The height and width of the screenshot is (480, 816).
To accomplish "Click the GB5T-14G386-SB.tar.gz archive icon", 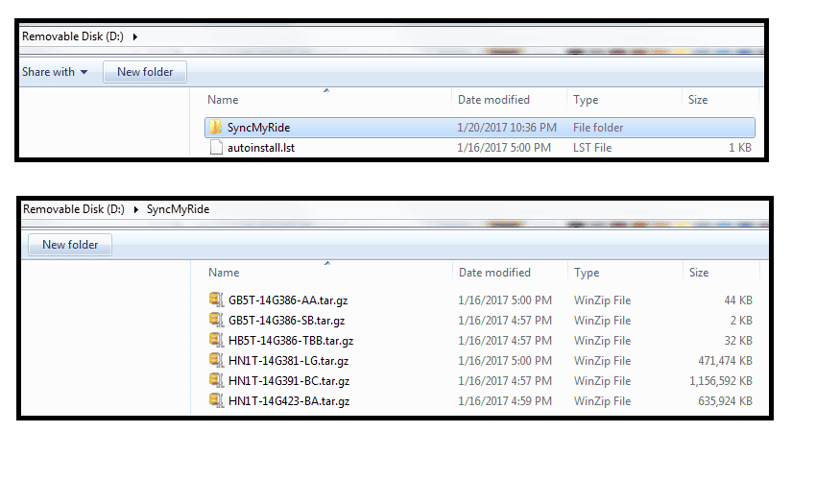I will coord(217,321).
